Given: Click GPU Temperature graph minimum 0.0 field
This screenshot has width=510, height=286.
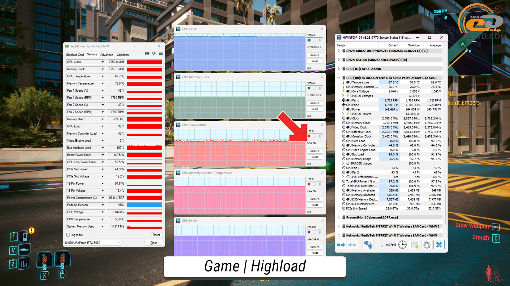Looking at the screenshot, I should 315,164.
